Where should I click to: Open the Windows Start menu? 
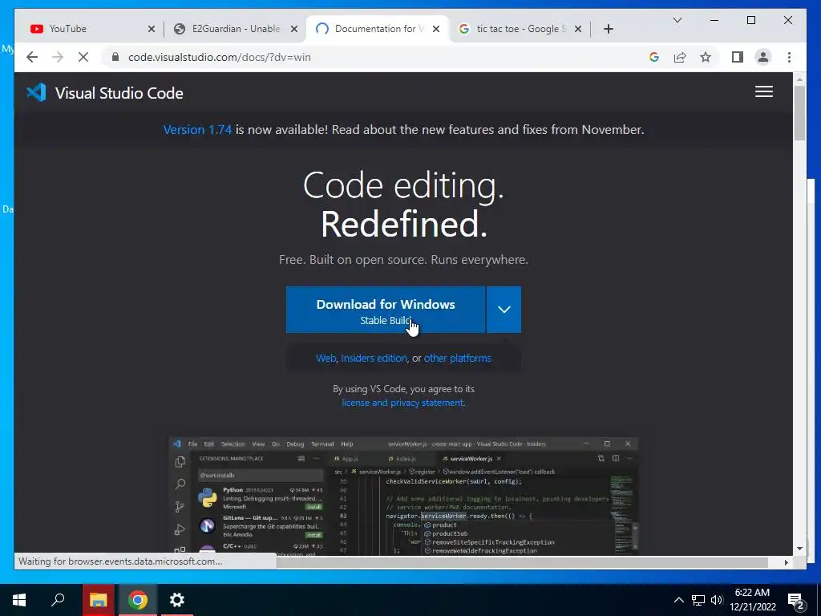[19, 600]
